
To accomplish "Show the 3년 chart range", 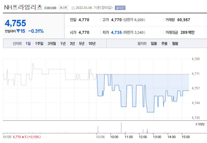I will pos(72,43).
